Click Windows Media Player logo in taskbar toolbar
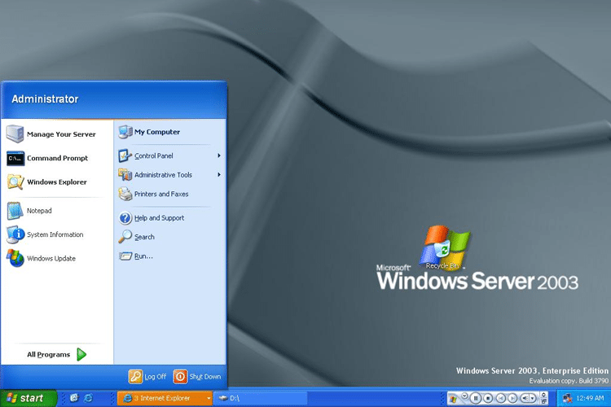The width and height of the screenshot is (611, 407). [x=453, y=399]
